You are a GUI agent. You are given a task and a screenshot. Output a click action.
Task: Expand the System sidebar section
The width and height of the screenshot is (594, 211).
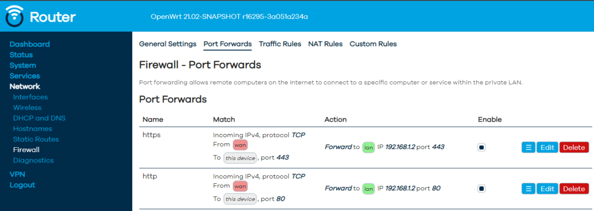coord(23,65)
